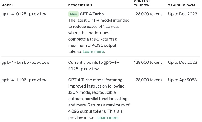Click 128,000 tokens in the gpt-4-0125-preview row

148,14
